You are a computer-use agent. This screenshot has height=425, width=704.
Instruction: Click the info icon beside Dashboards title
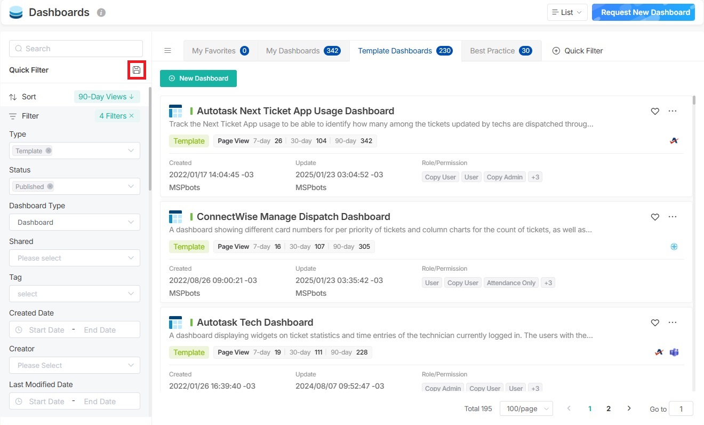[x=101, y=12]
